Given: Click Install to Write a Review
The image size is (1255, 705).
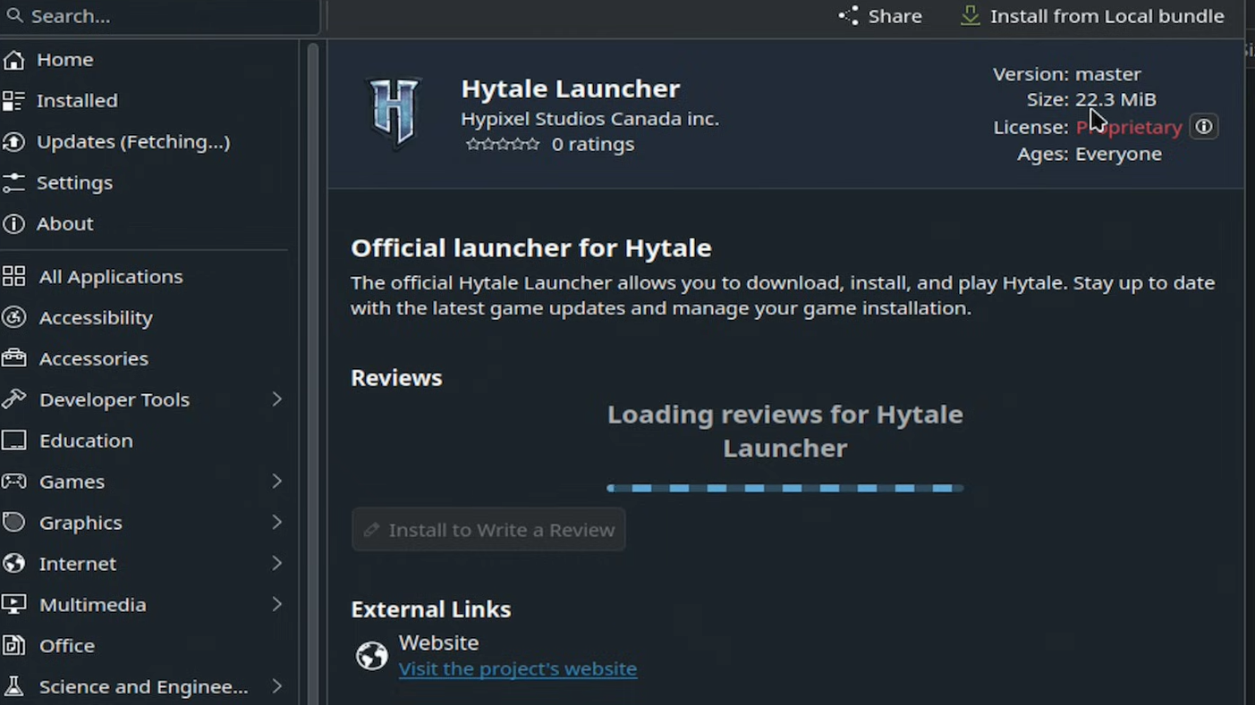Looking at the screenshot, I should (x=488, y=531).
